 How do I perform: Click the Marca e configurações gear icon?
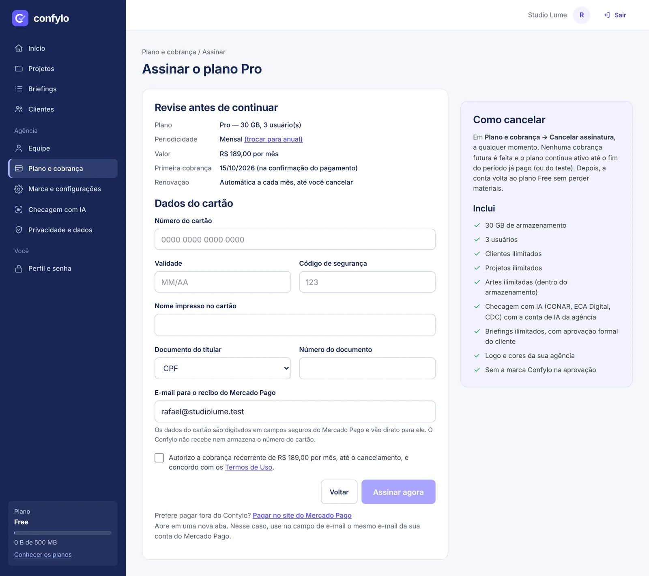coord(19,189)
